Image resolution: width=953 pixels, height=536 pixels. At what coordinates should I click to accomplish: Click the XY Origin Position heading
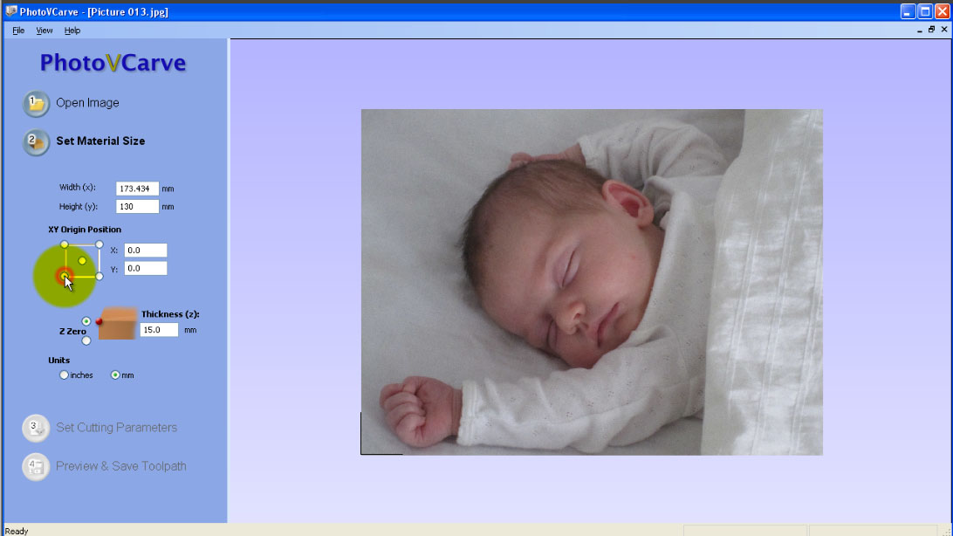85,229
